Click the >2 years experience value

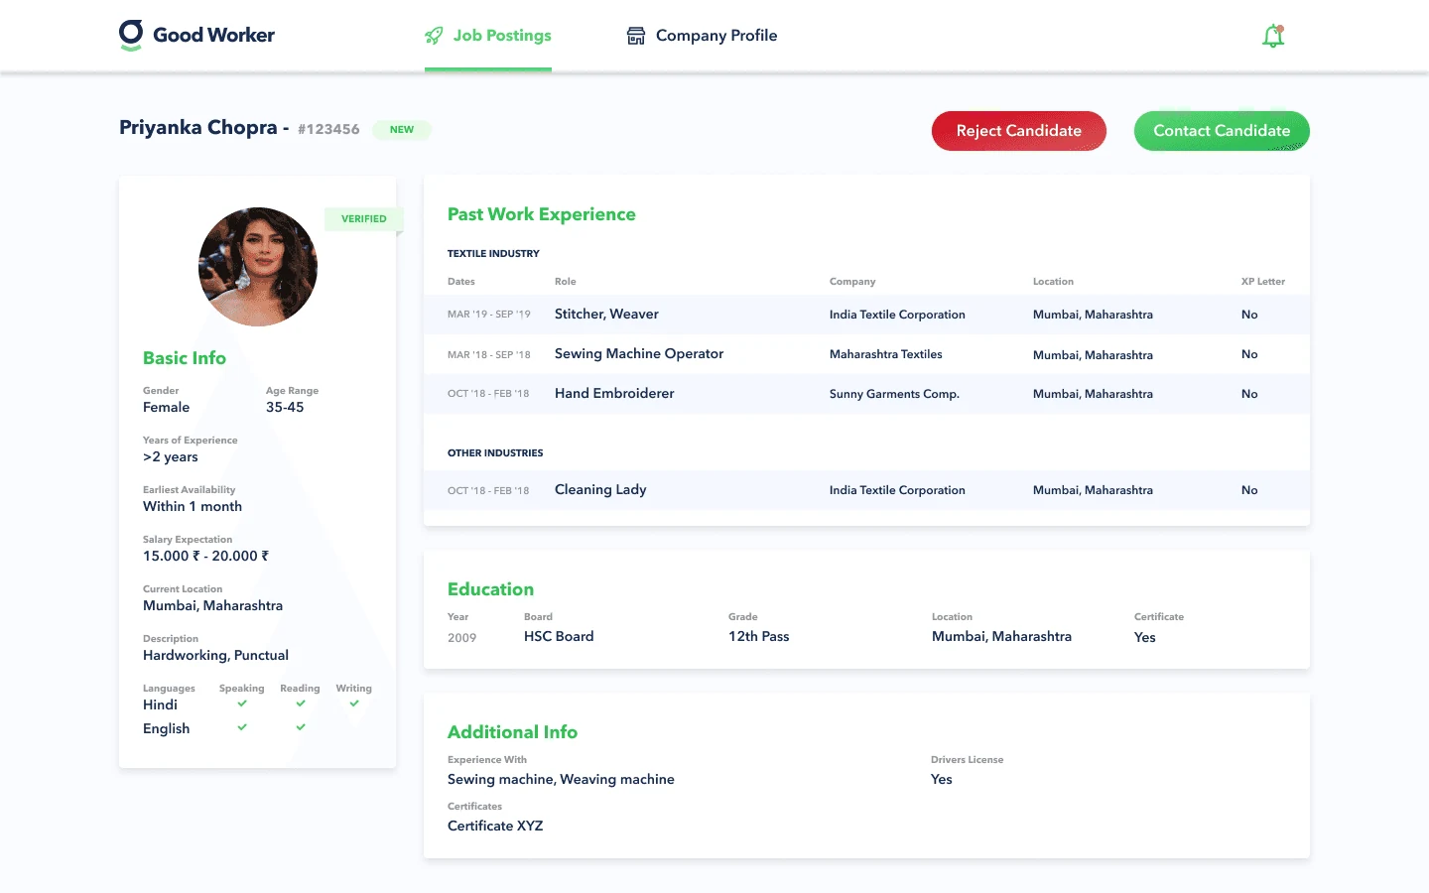[171, 457]
